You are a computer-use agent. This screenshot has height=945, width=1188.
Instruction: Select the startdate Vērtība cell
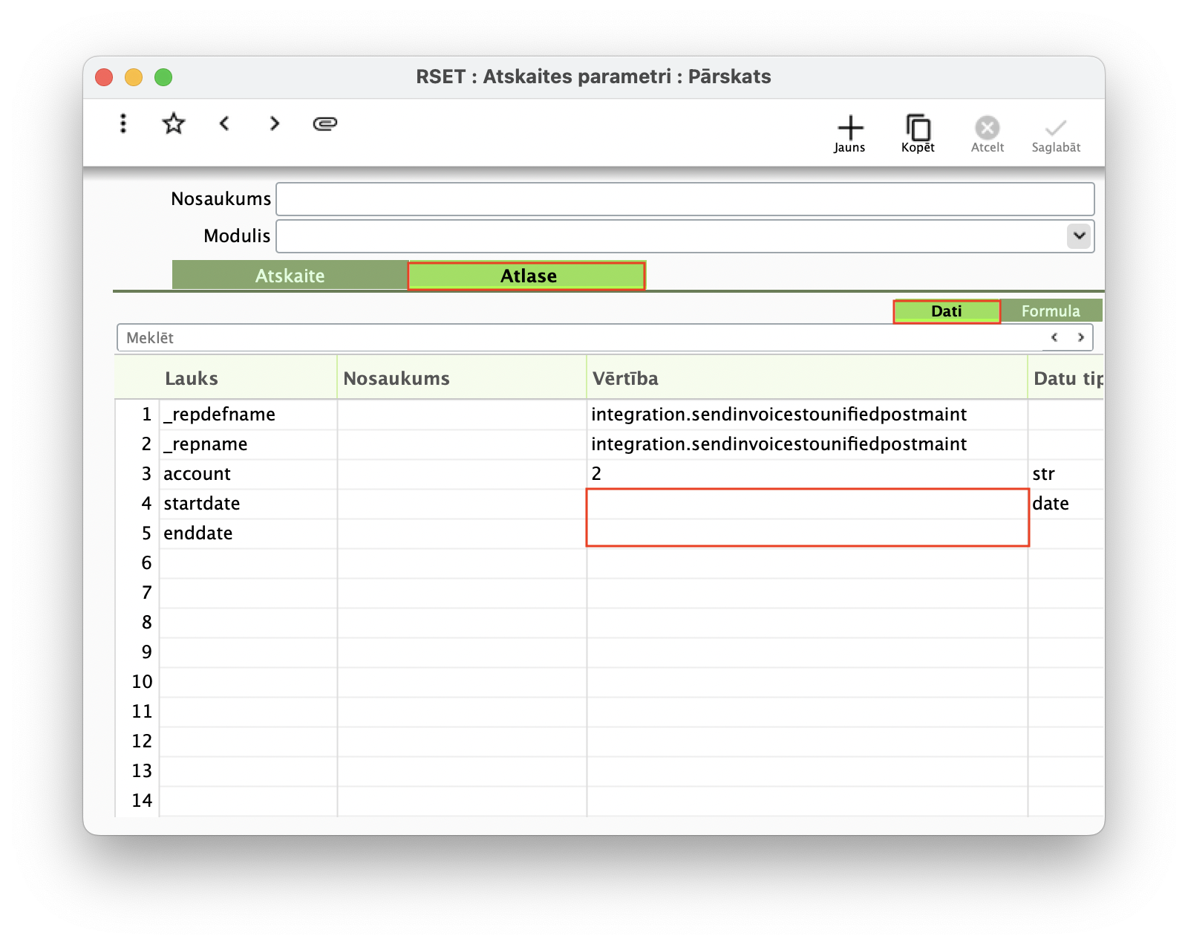point(807,504)
